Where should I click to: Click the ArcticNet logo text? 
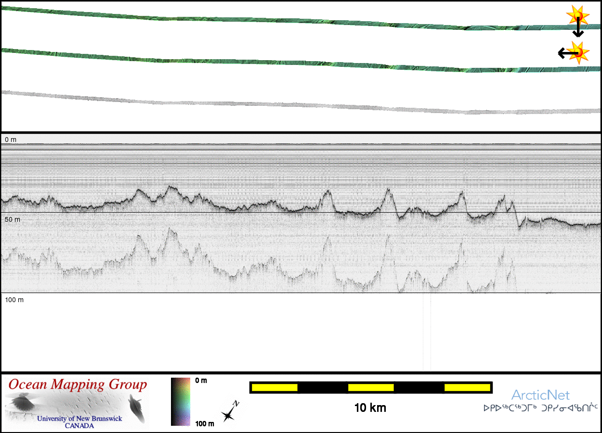540,395
